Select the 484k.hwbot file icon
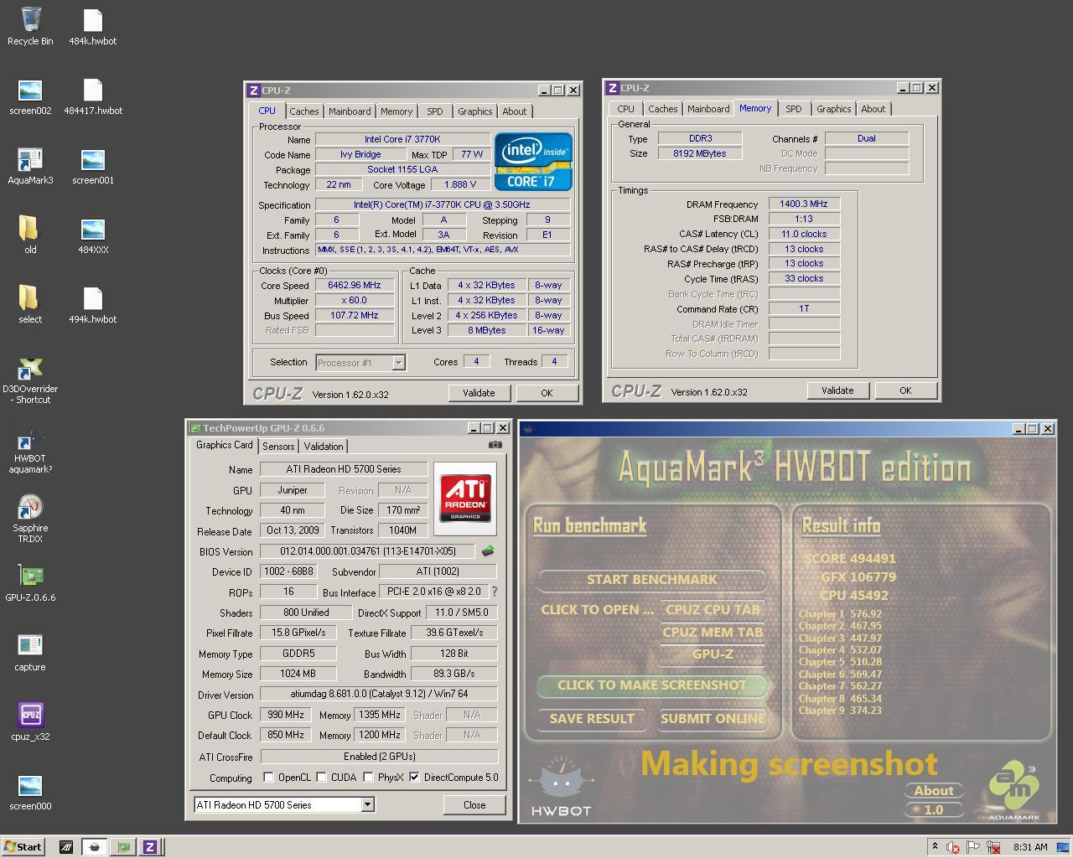The width and height of the screenshot is (1073, 858). (93, 25)
